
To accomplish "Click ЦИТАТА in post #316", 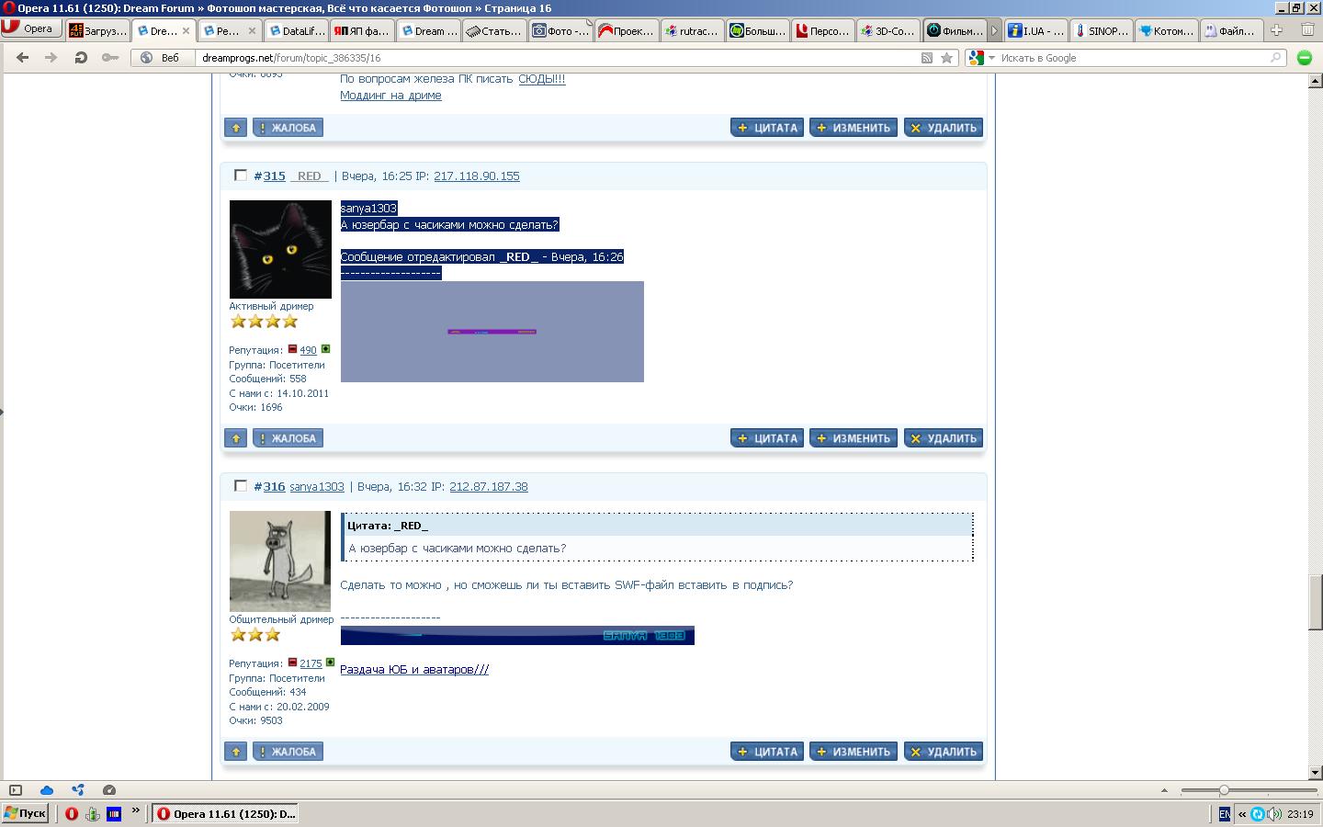I will [767, 752].
